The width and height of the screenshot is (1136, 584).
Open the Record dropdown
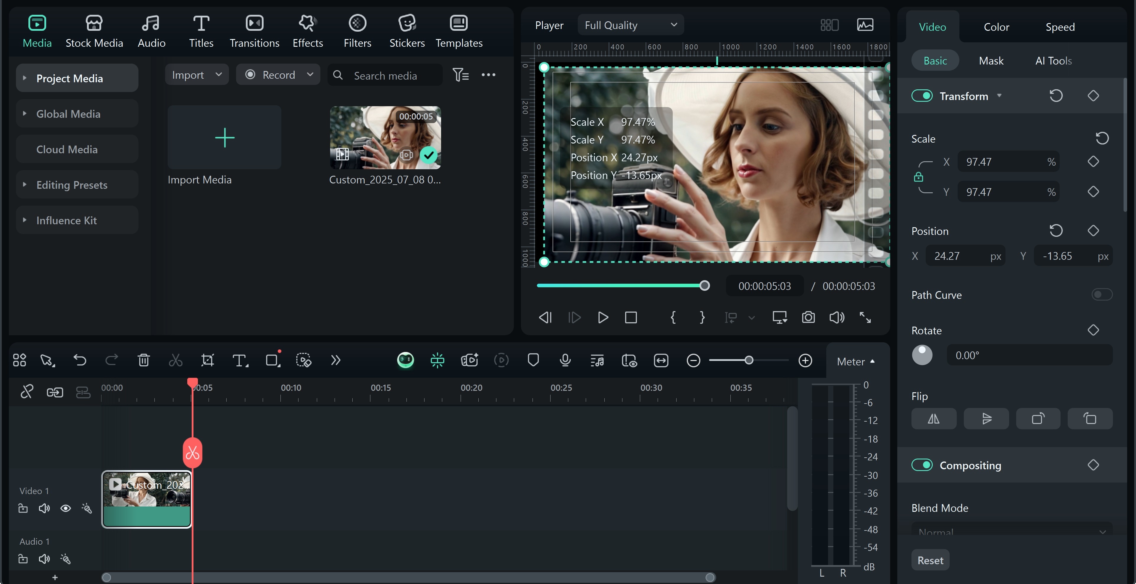278,75
